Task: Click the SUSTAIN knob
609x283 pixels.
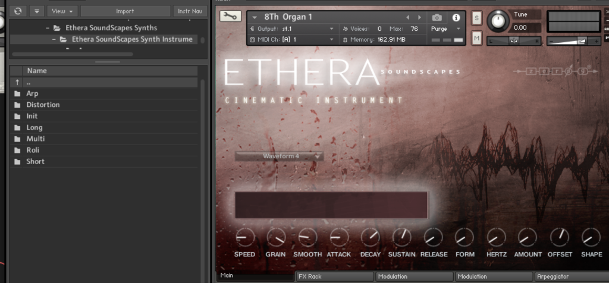Action: [x=402, y=238]
